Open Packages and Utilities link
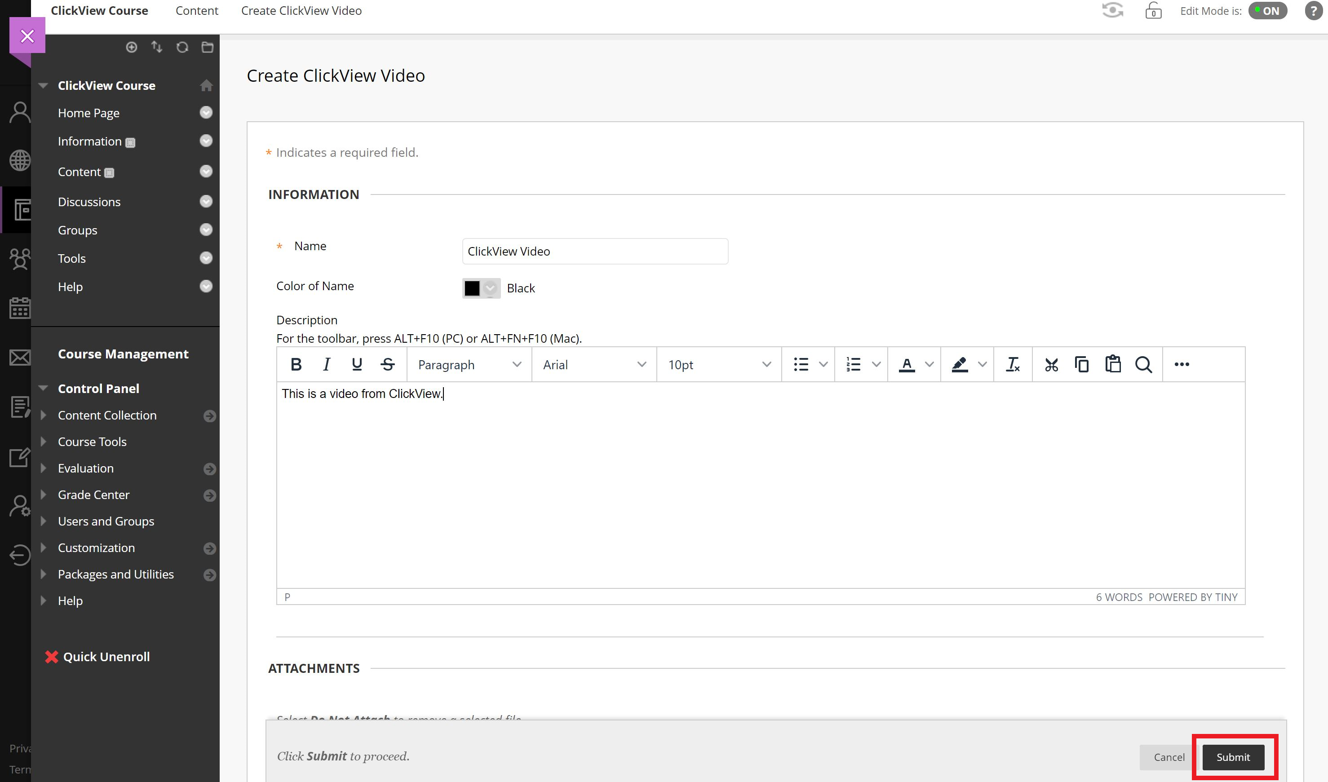Image resolution: width=1328 pixels, height=782 pixels. [116, 574]
